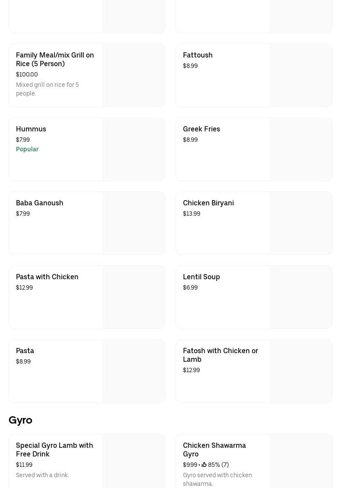Viewport: 347px width, 488px height.
Task: Open the Family Meal/mix Grill on Rice item
Action: pyautogui.click(x=55, y=60)
